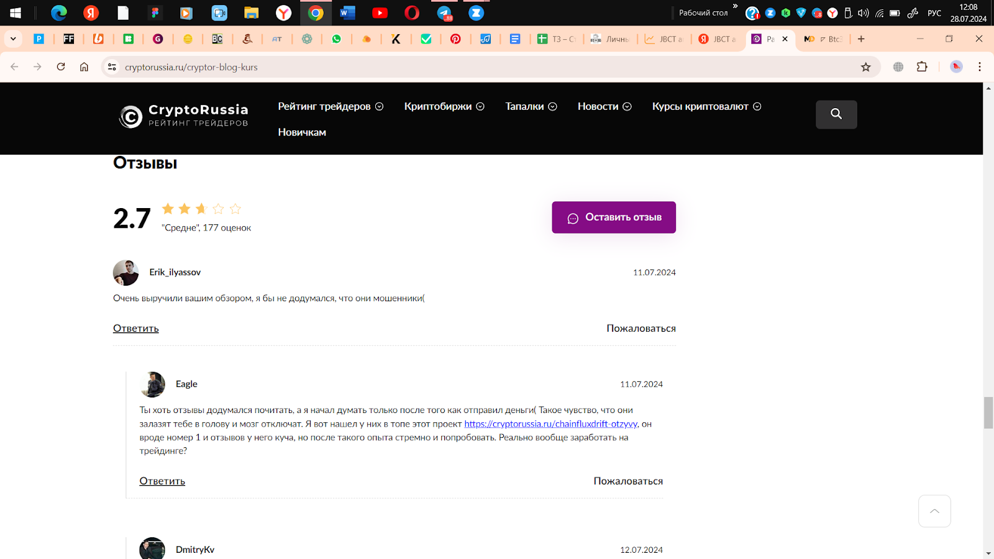994x559 pixels.
Task: Click Eagle's profile avatar
Action: pos(152,384)
